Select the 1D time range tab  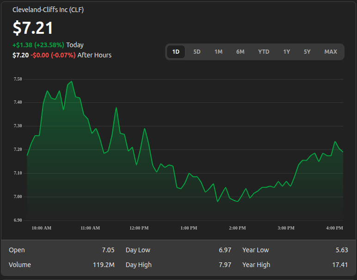point(176,52)
